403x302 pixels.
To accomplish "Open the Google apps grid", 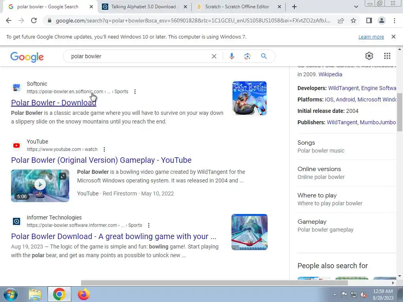I will [387, 56].
